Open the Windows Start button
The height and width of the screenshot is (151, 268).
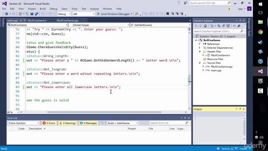[260, 4]
